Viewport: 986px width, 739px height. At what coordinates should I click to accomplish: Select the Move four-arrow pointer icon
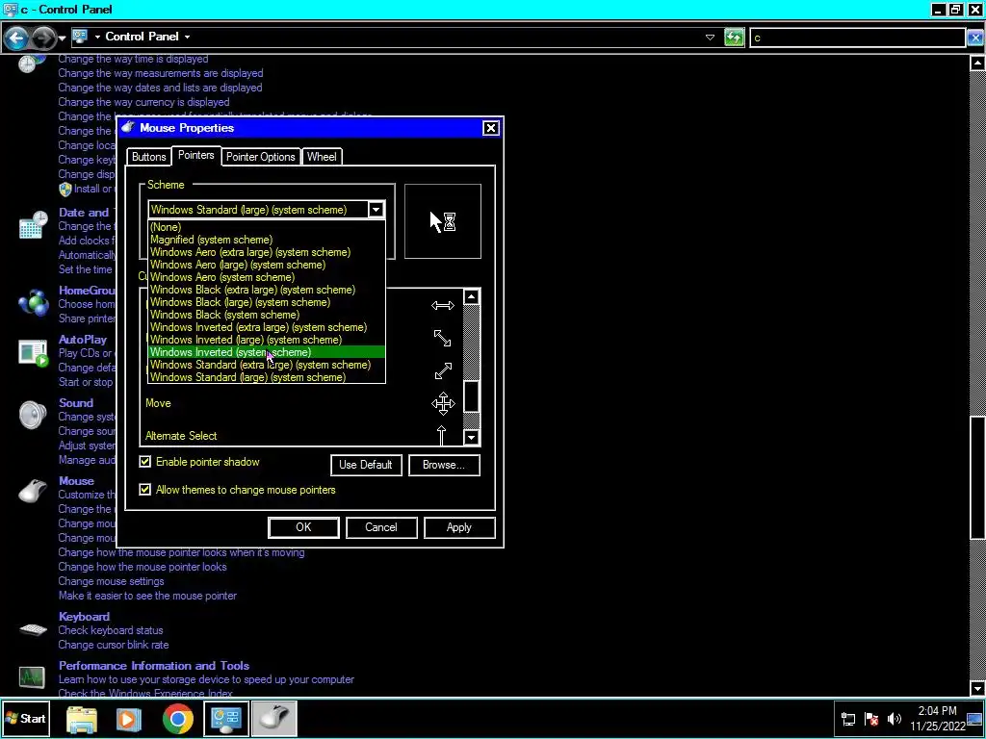443,403
